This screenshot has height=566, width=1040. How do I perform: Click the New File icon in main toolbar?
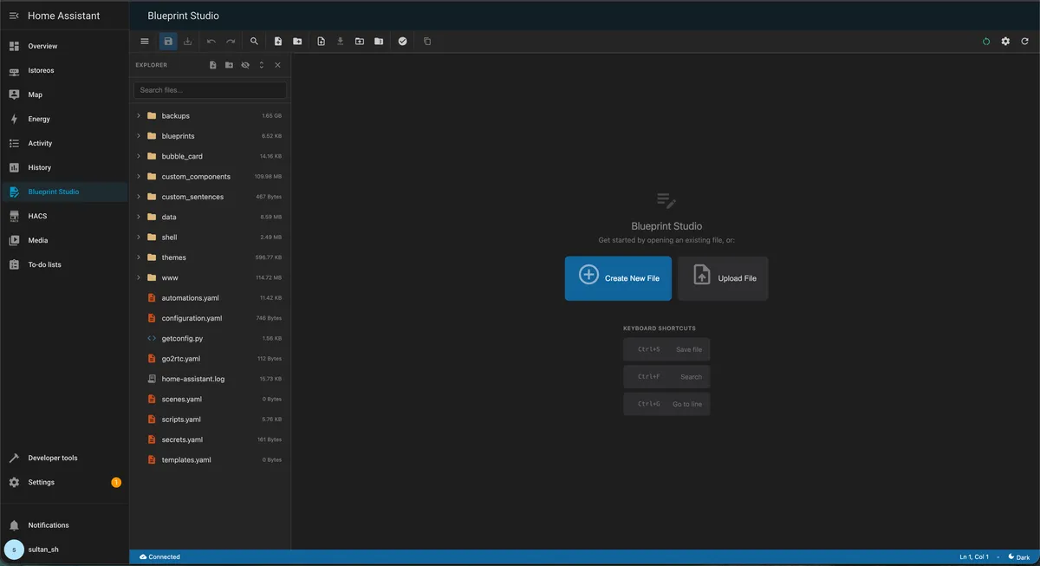278,42
